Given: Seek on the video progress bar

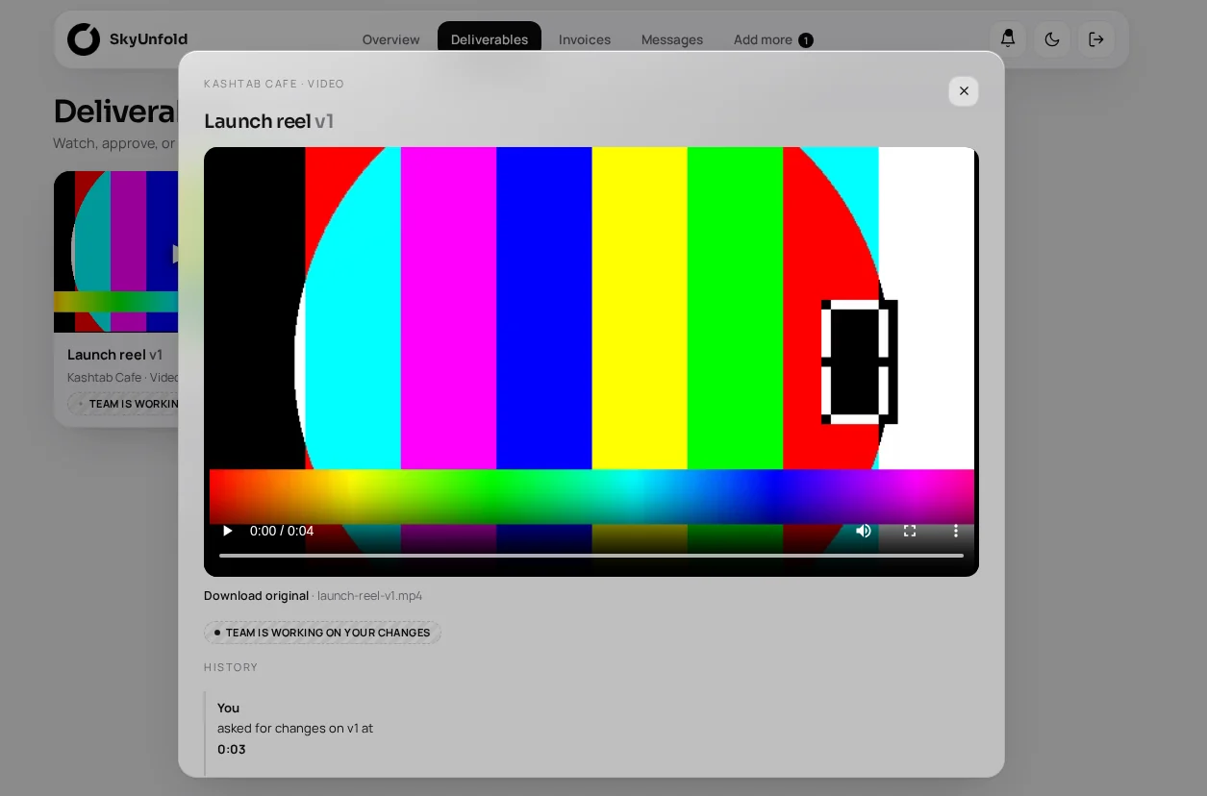Looking at the screenshot, I should [x=591, y=555].
